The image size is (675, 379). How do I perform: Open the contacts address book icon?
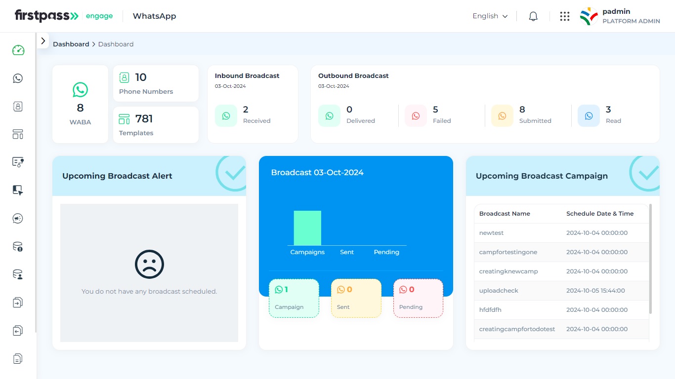(18, 106)
